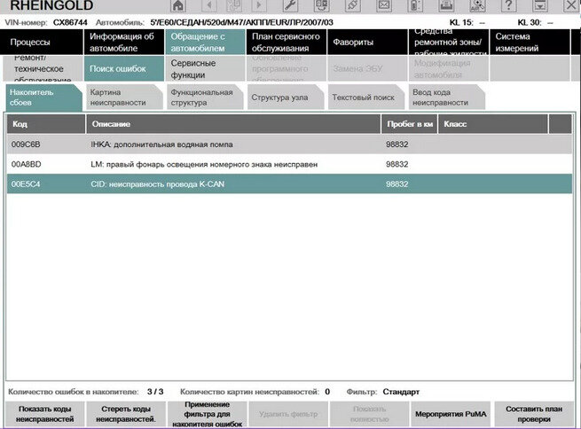Click Составить план проверки button
581x429 pixels.
[534, 414]
